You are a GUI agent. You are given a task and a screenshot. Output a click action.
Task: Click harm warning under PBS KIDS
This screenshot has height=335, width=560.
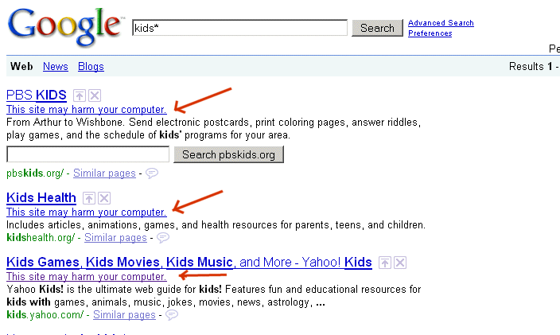point(87,109)
